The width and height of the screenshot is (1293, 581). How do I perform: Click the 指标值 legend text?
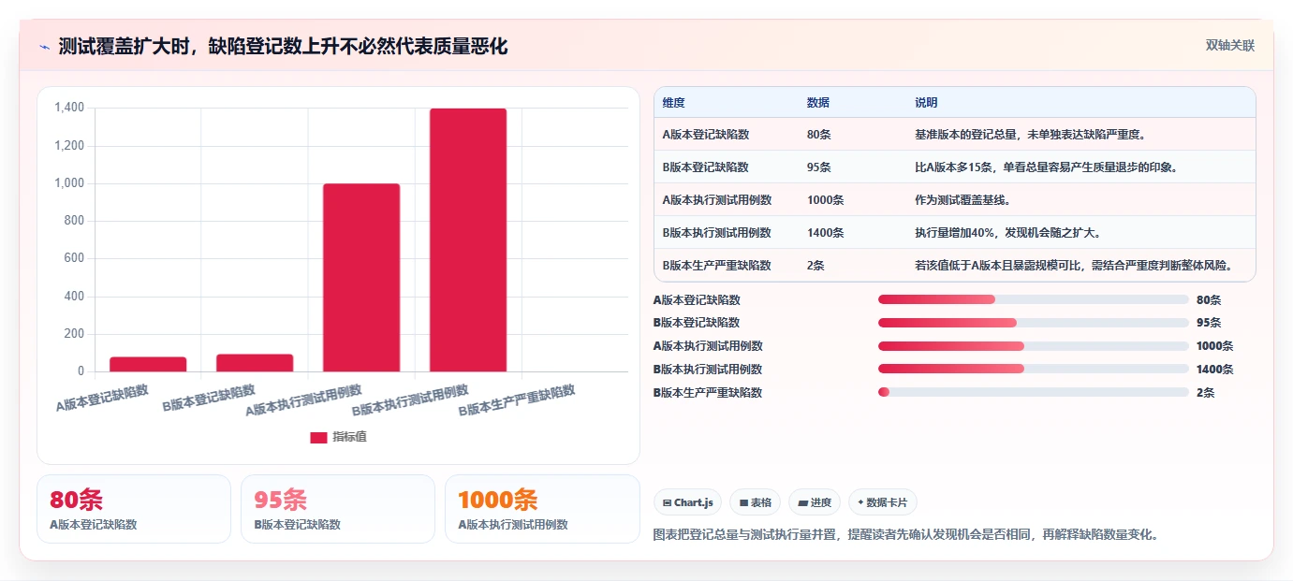pos(349,437)
